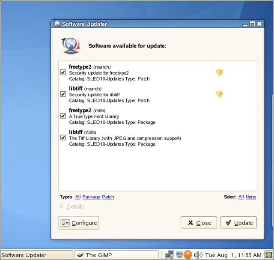Uncheck the libtiff (noarch) security update
The image size is (274, 260).
63,94
